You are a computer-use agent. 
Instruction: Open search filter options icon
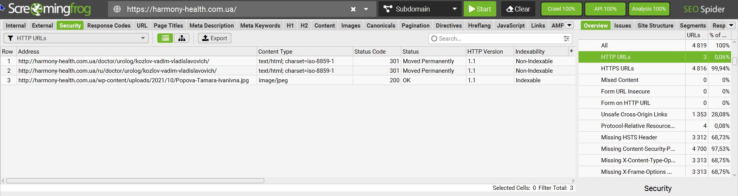tap(566, 39)
